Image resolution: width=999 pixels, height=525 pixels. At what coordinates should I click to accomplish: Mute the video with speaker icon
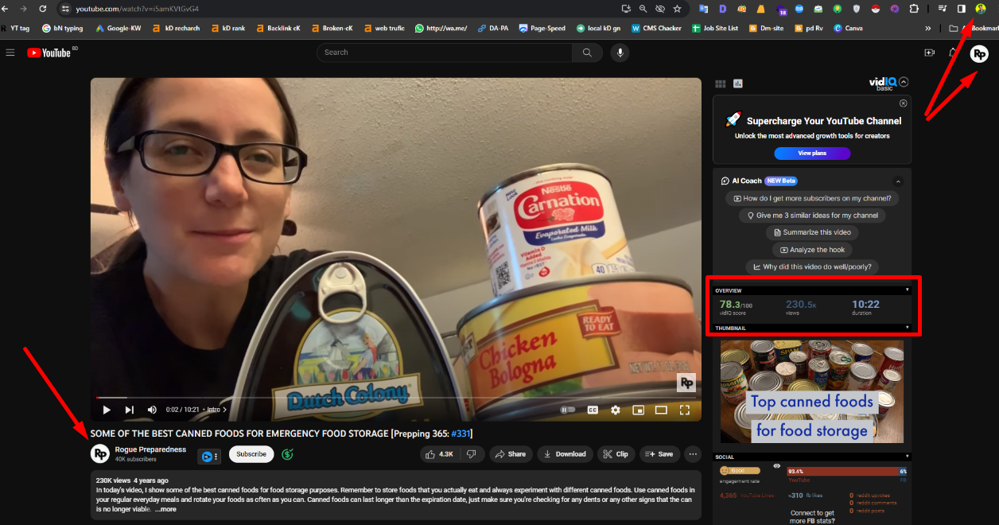pyautogui.click(x=152, y=410)
